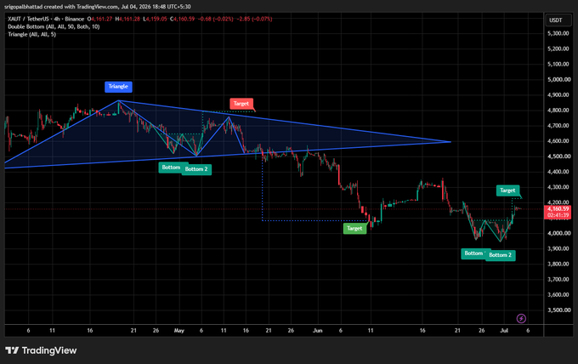Click the 4,000.00 price axis label

[x=558, y=233]
